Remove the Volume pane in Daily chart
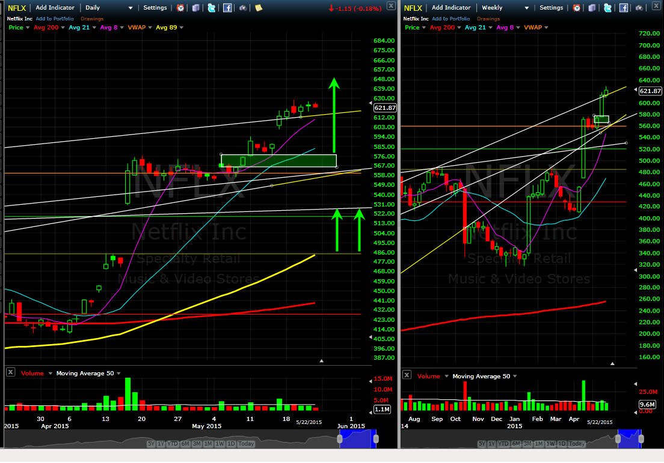The width and height of the screenshot is (664, 463). (x=11, y=372)
